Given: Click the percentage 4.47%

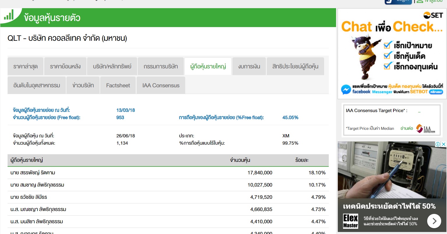Looking at the screenshot, I should tap(318, 221).
